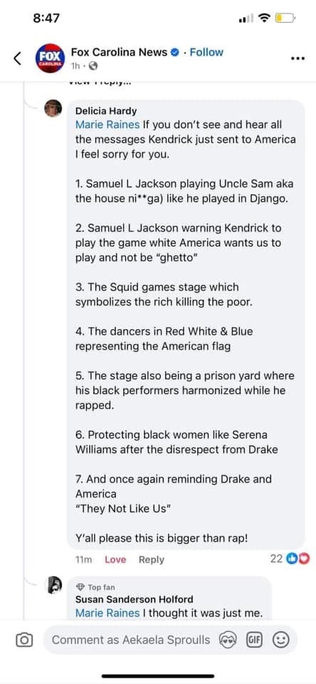This screenshot has width=316, height=684.
Task: Tap the camera icon beside comment box
Action: (x=24, y=640)
